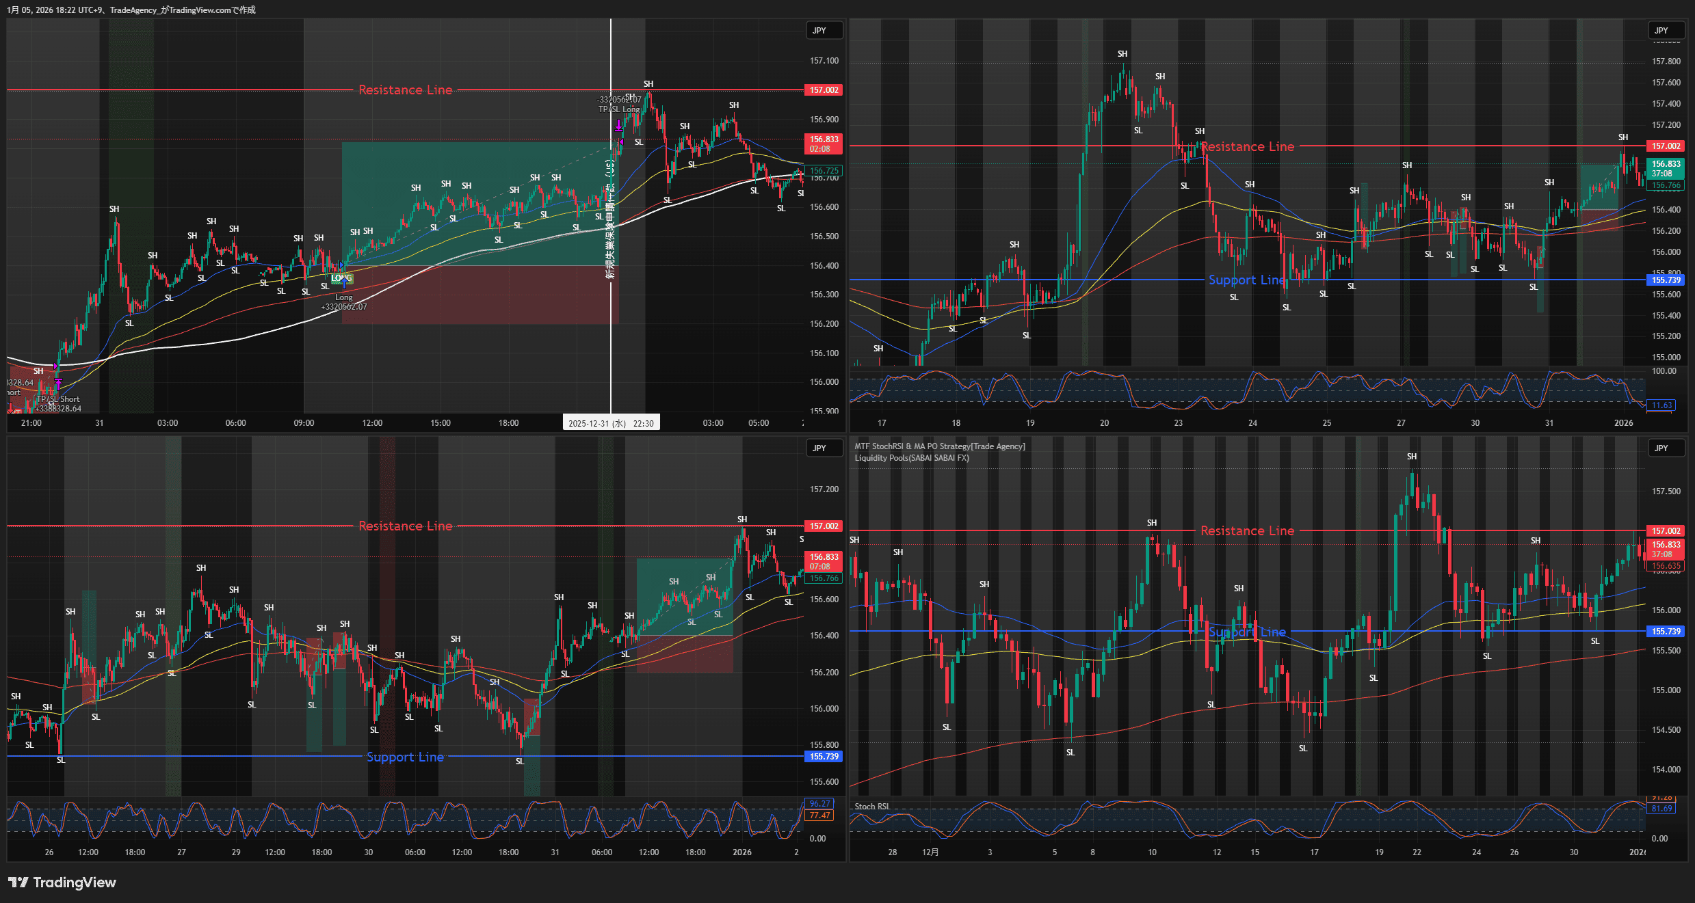Image resolution: width=1695 pixels, height=903 pixels.
Task: Click the 2025-12-31 22:30 crosshair date label
Action: click(611, 423)
